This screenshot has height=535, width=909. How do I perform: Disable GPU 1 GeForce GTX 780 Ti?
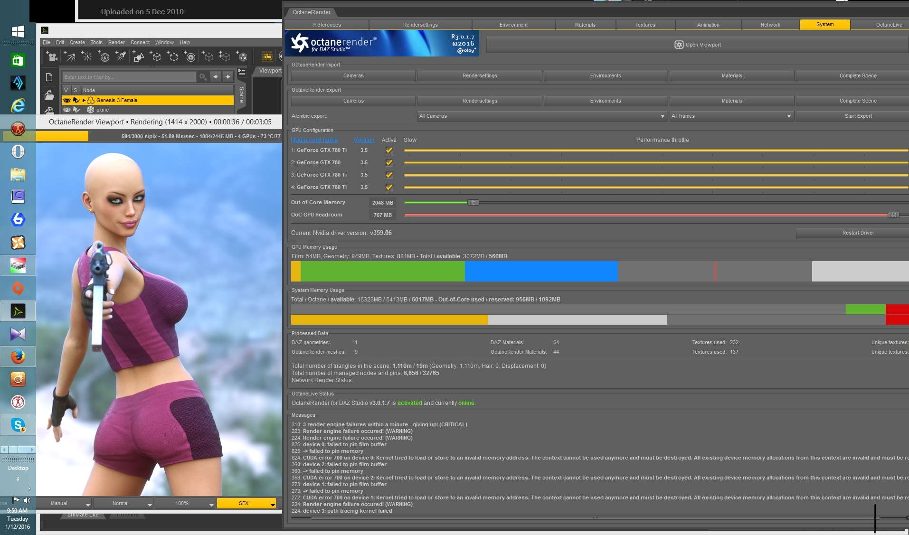(389, 150)
